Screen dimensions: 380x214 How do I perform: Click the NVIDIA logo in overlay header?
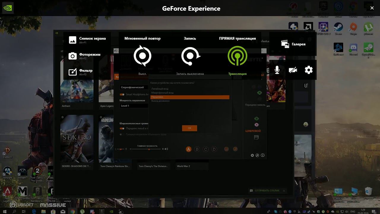tap(7, 8)
